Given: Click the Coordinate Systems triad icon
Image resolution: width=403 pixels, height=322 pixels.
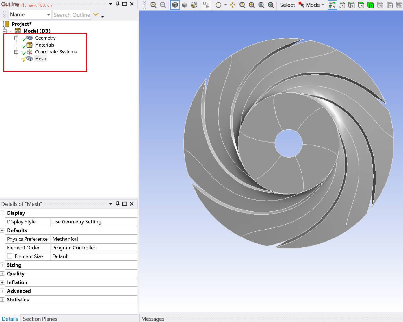Looking at the screenshot, I should (29, 52).
